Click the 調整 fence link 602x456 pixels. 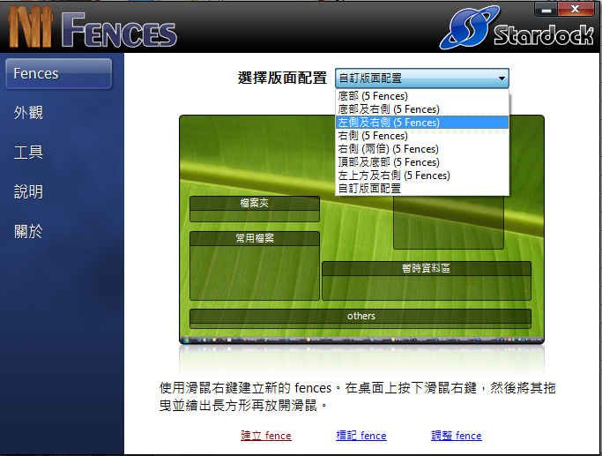pos(456,436)
